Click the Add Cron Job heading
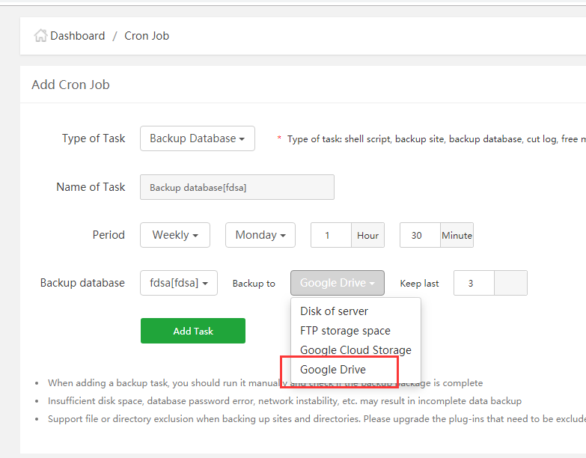Viewport: 586px width, 458px height. (x=70, y=85)
